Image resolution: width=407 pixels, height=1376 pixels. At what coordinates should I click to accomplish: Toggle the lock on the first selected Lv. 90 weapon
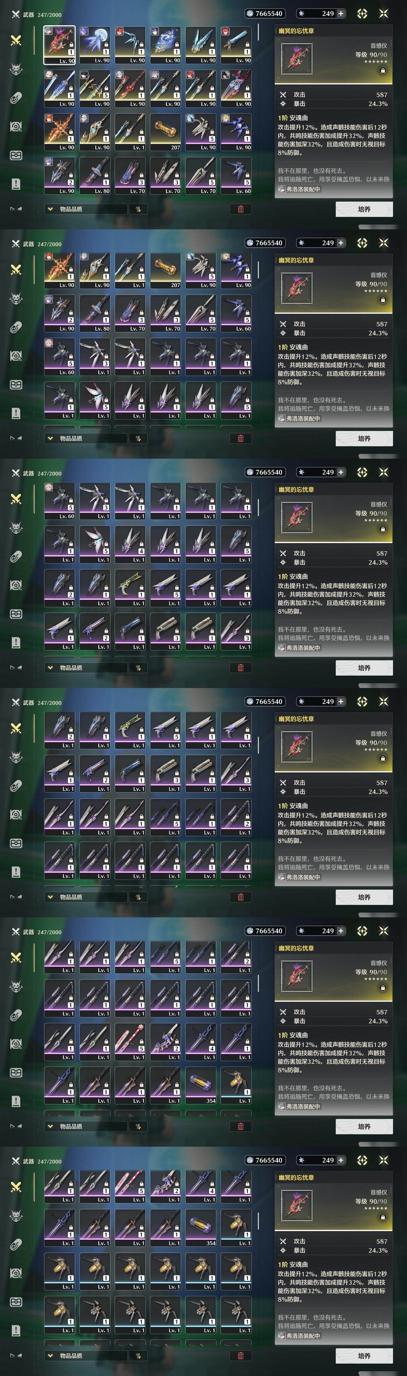pos(70,46)
